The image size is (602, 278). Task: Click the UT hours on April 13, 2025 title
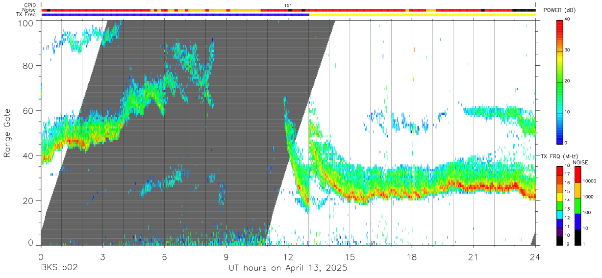(x=288, y=268)
